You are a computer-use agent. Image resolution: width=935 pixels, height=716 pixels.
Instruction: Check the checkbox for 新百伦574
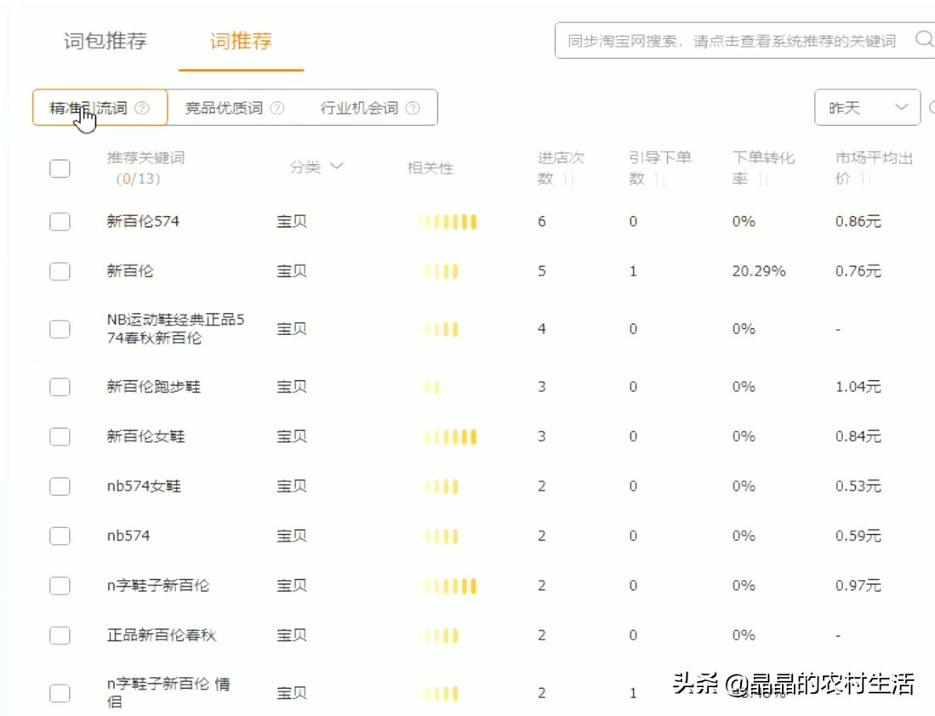[60, 221]
